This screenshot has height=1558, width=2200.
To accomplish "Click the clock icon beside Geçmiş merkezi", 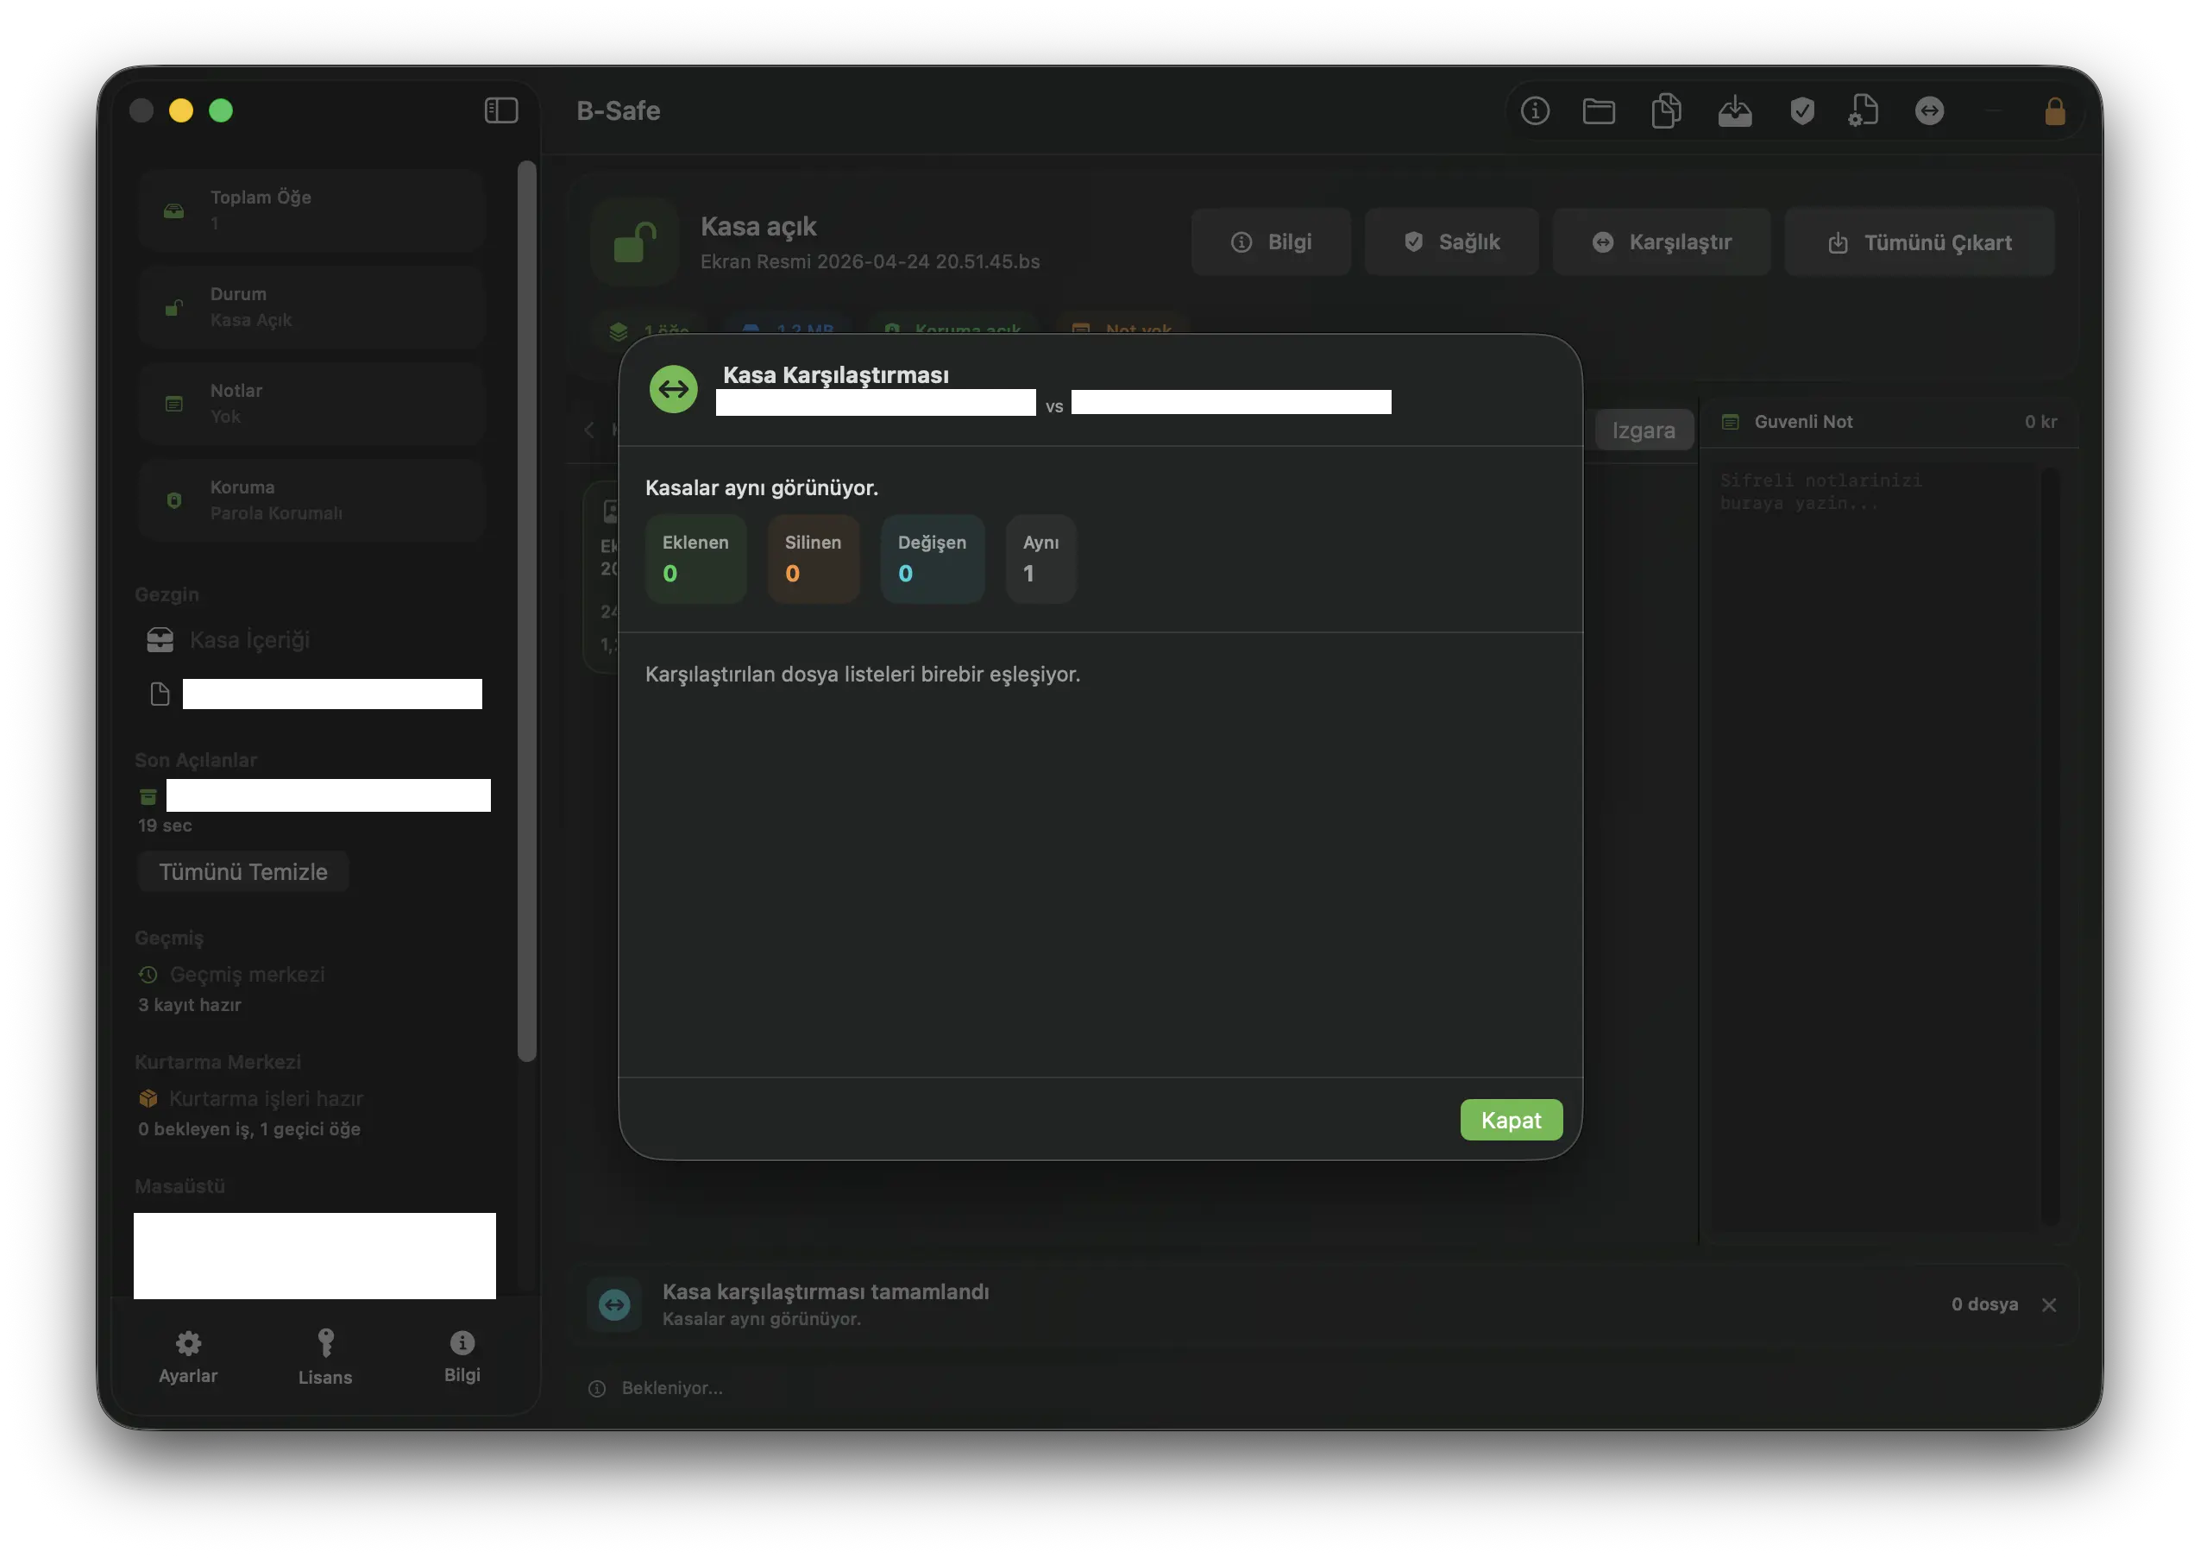I will (x=148, y=975).
